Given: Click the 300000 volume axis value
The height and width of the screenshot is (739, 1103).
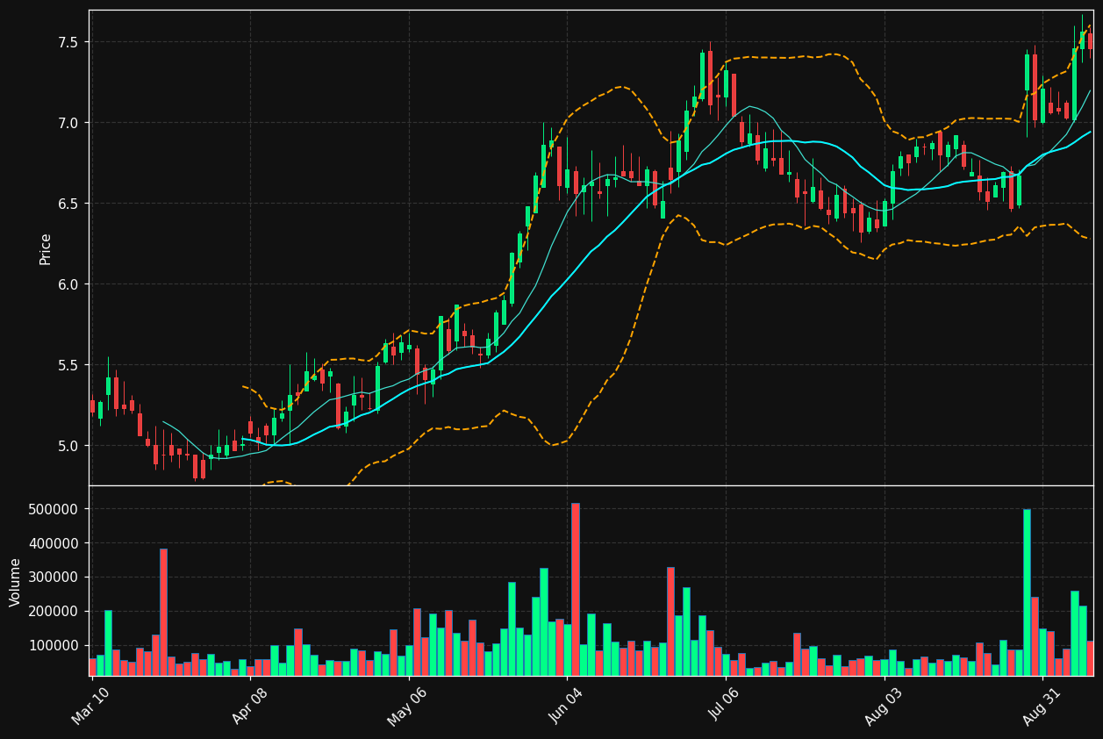Looking at the screenshot, I should coord(54,578).
